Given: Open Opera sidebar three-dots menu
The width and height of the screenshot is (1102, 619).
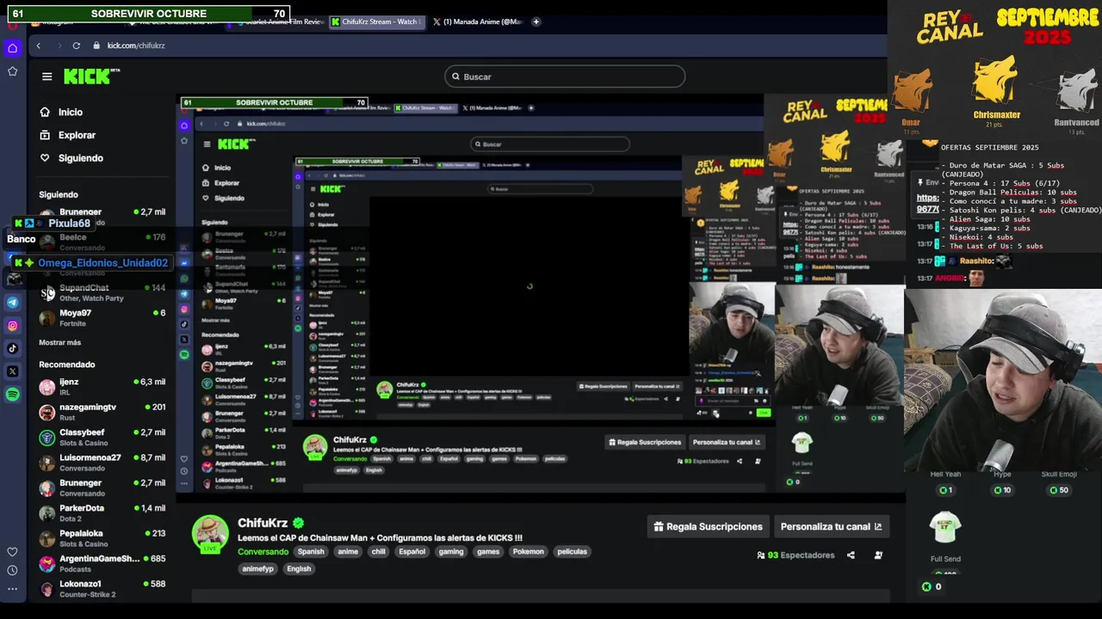Looking at the screenshot, I should point(12,589).
